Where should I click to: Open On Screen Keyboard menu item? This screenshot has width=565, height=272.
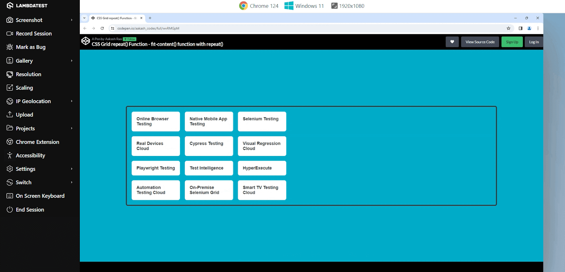pyautogui.click(x=40, y=196)
